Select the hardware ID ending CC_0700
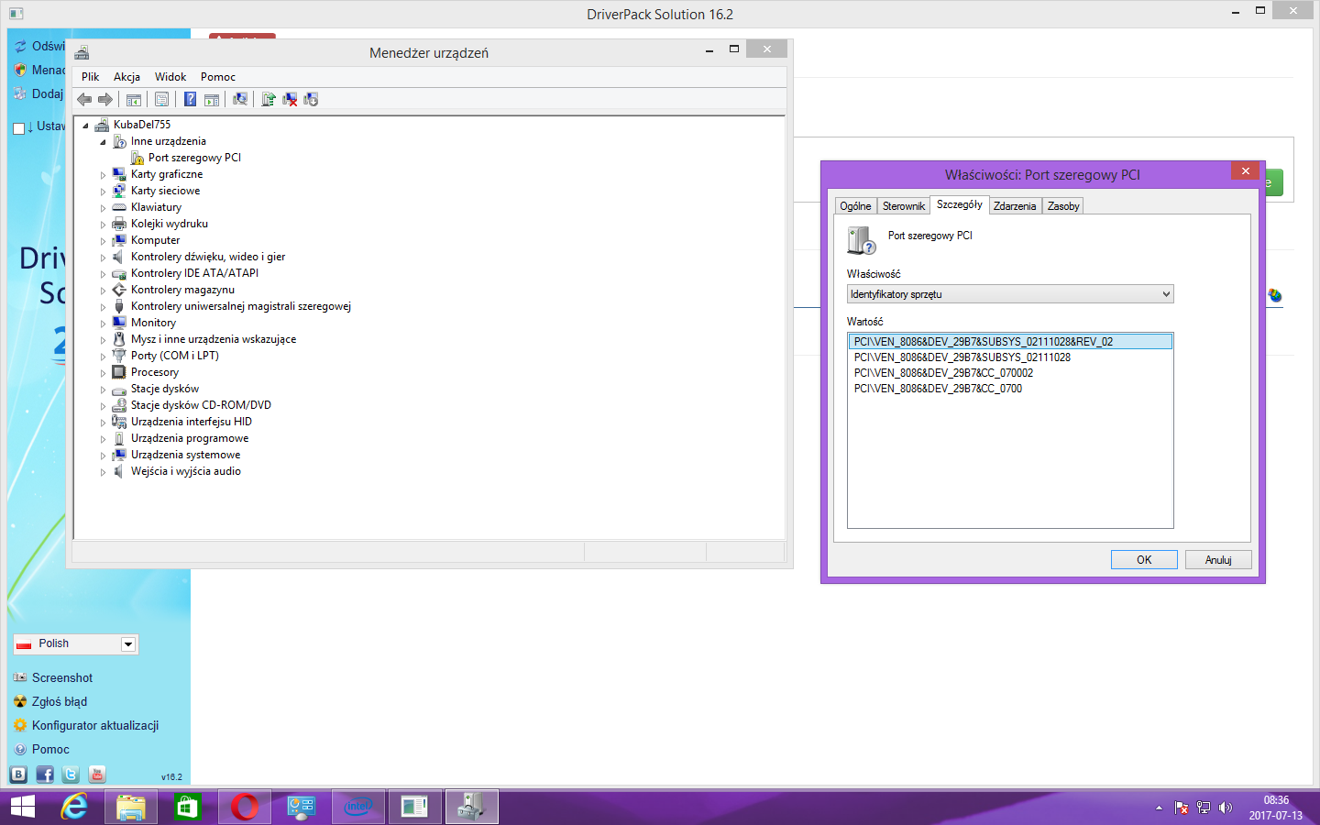 click(x=938, y=389)
